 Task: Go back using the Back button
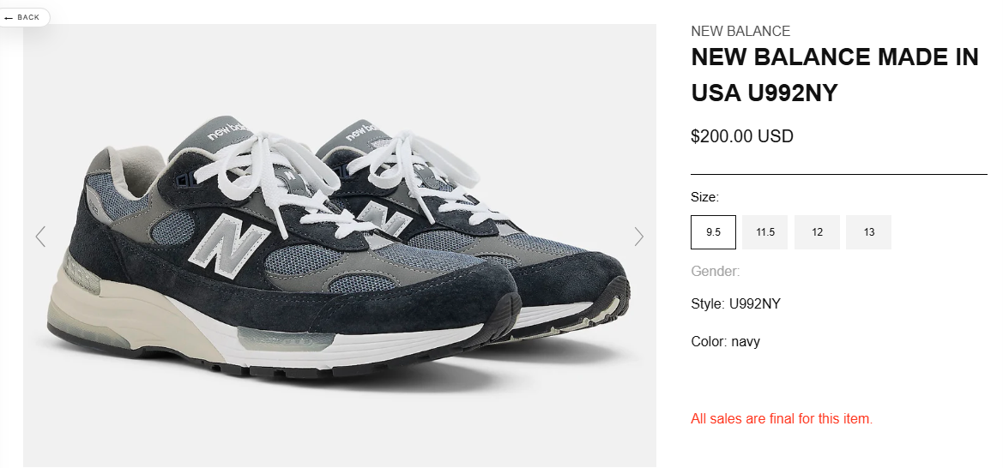(22, 17)
